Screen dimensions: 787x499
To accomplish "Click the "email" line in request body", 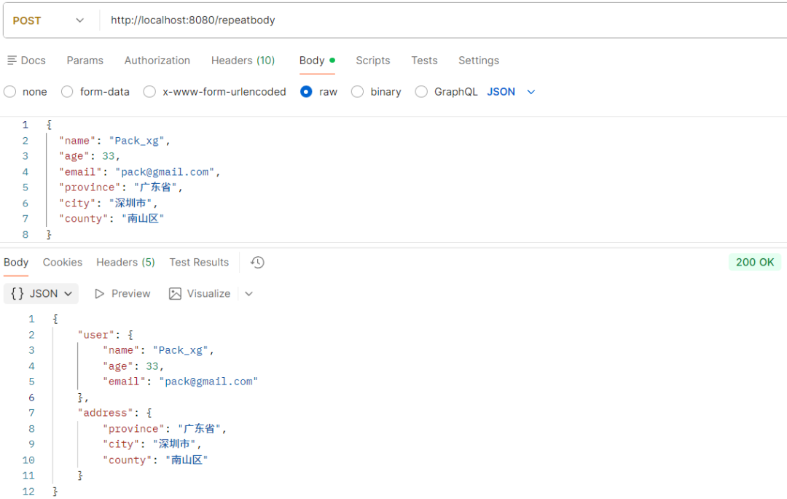I will [139, 172].
